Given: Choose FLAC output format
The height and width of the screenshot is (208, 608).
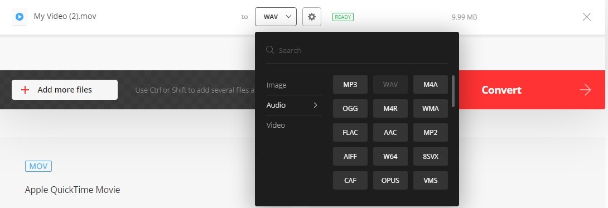Looking at the screenshot, I should [x=350, y=133].
